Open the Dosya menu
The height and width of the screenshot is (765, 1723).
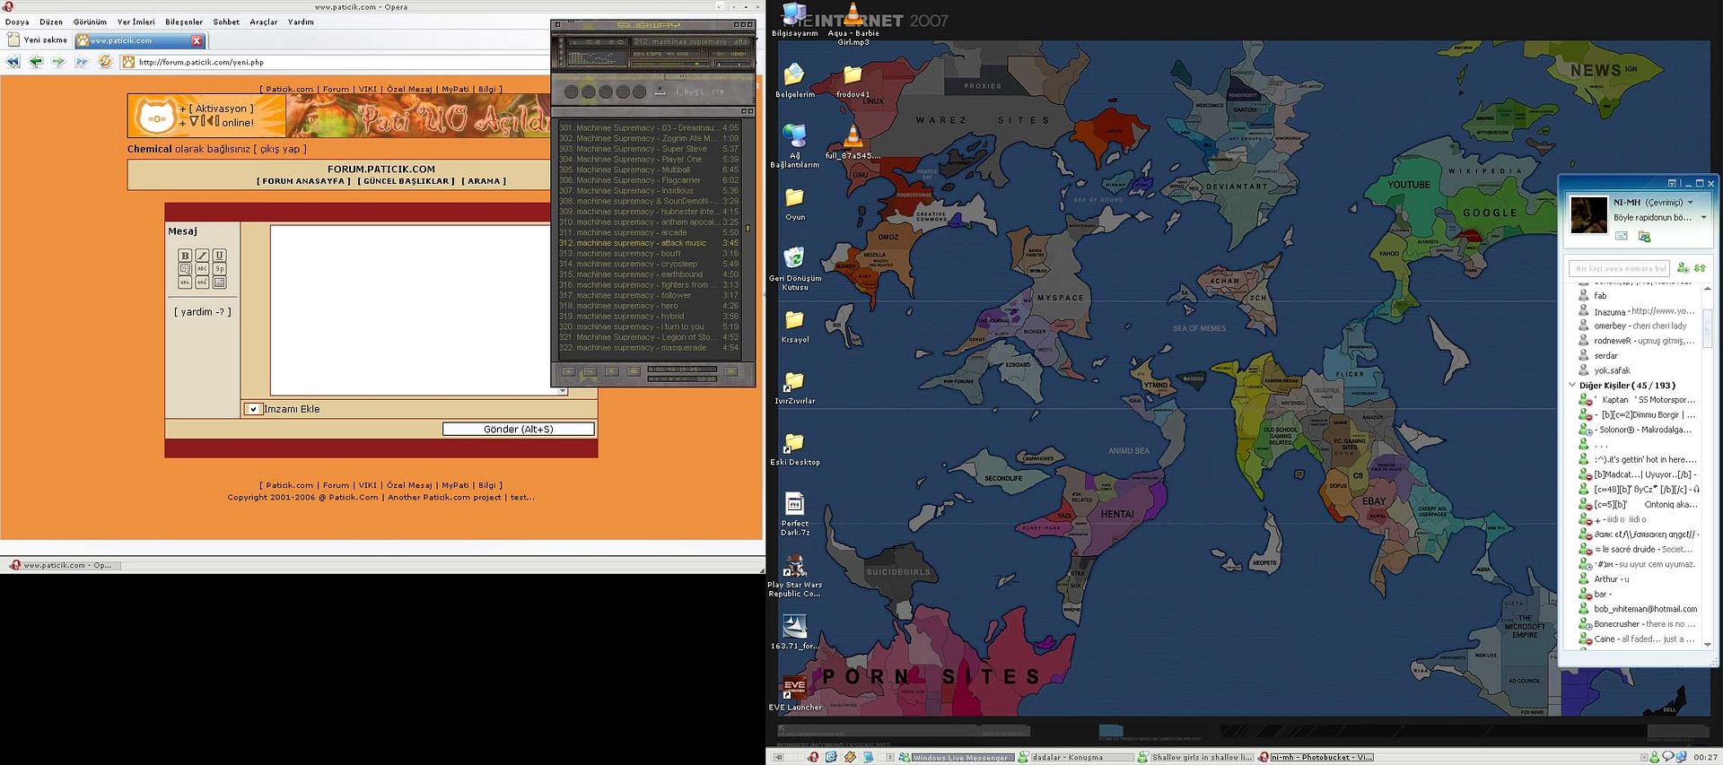[x=17, y=22]
